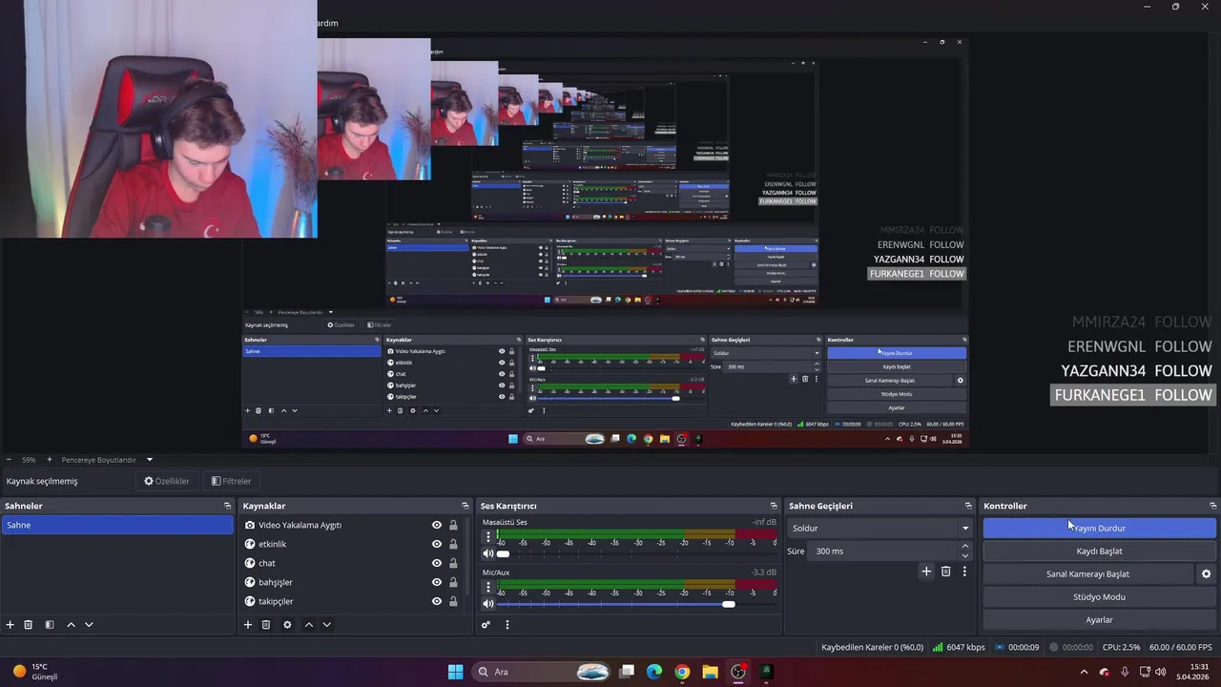The height and width of the screenshot is (687, 1221).
Task: Hide the bahşişler source
Action: (437, 582)
